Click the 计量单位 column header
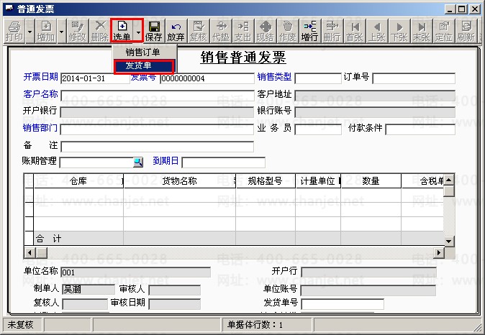 pyautogui.click(x=318, y=181)
